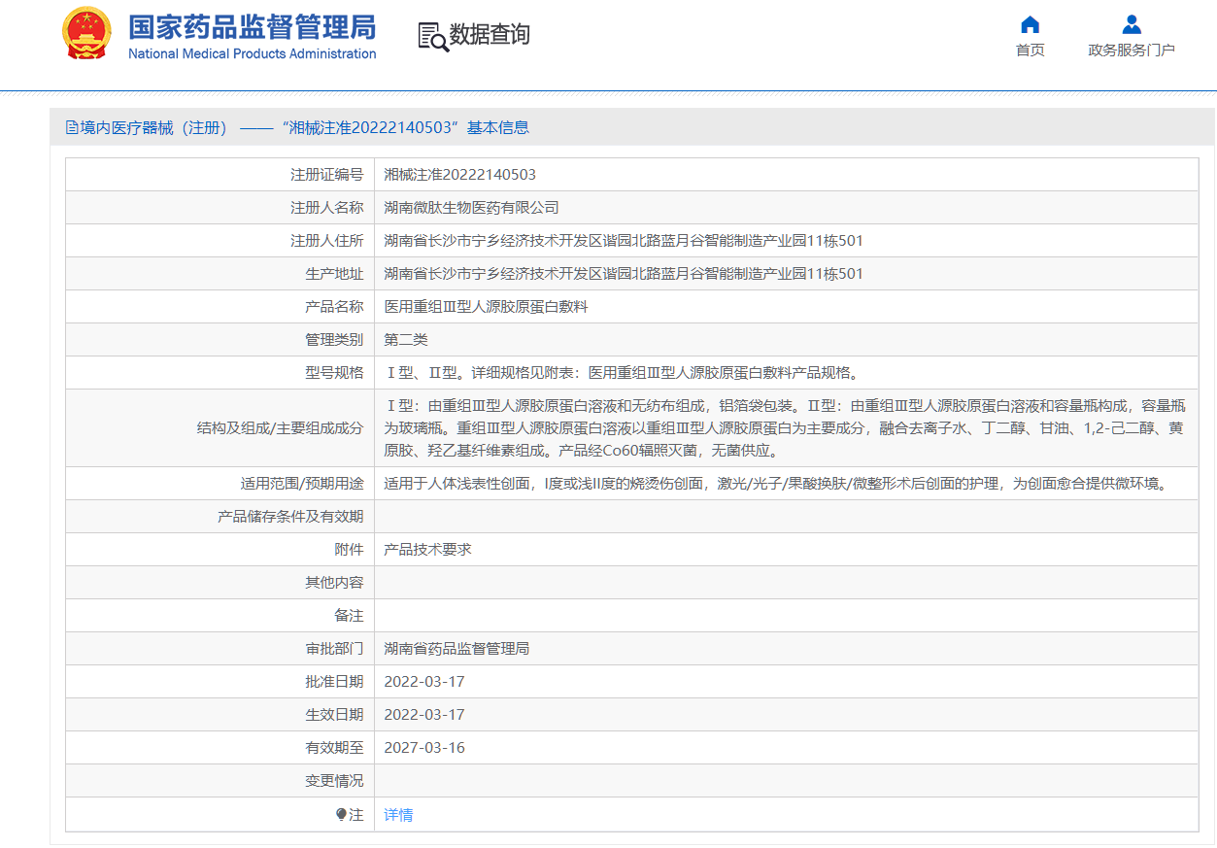Open the 首页 navigation label
The width and height of the screenshot is (1217, 848).
[x=1030, y=51]
